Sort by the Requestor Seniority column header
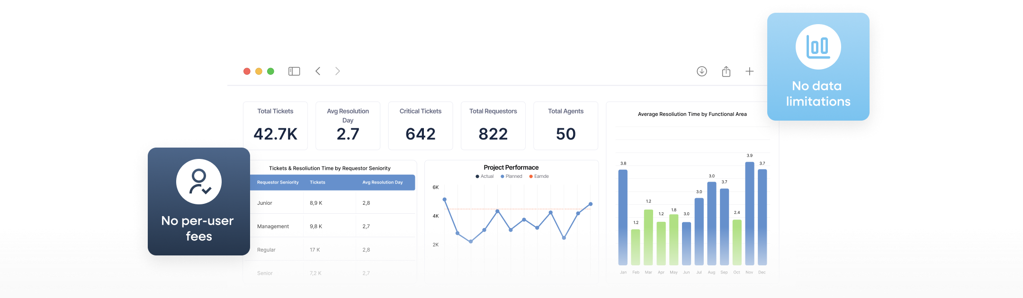1023x298 pixels. click(x=278, y=183)
